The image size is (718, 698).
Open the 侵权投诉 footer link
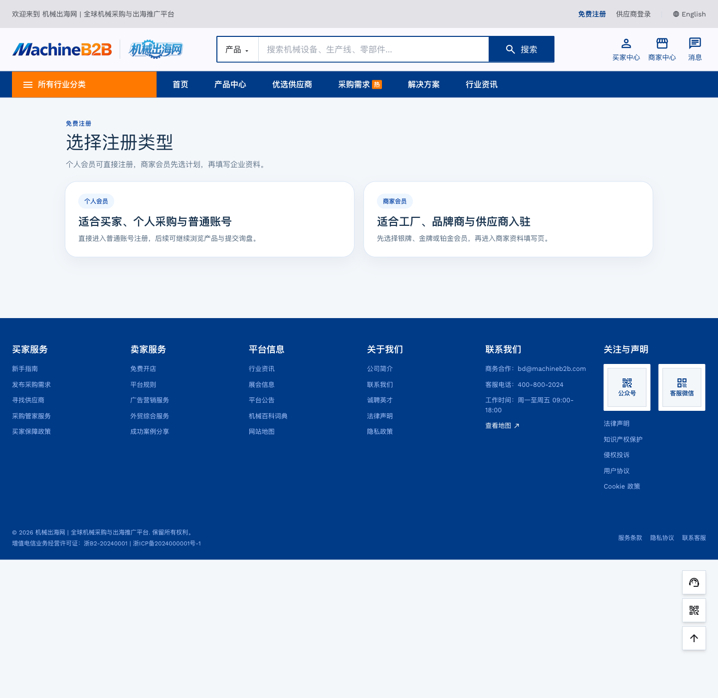[617, 455]
